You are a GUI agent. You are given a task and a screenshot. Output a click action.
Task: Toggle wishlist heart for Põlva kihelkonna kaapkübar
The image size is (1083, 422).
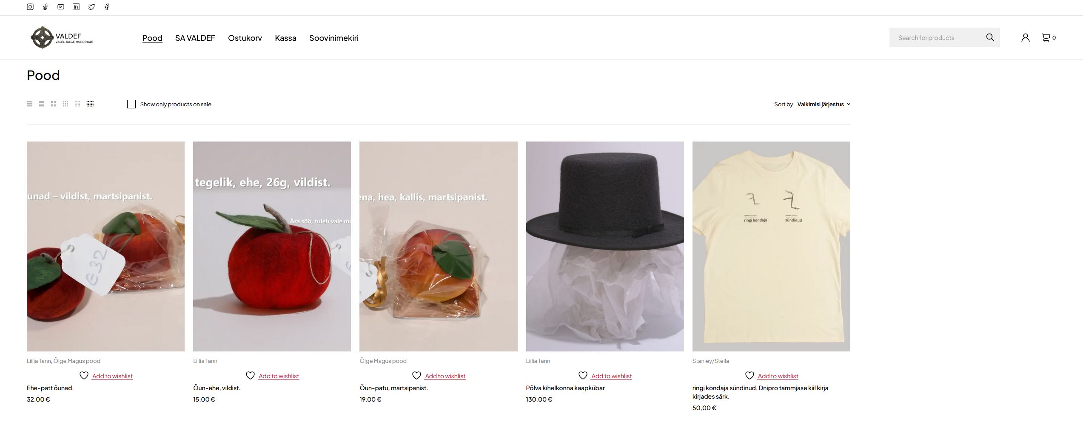[583, 376]
